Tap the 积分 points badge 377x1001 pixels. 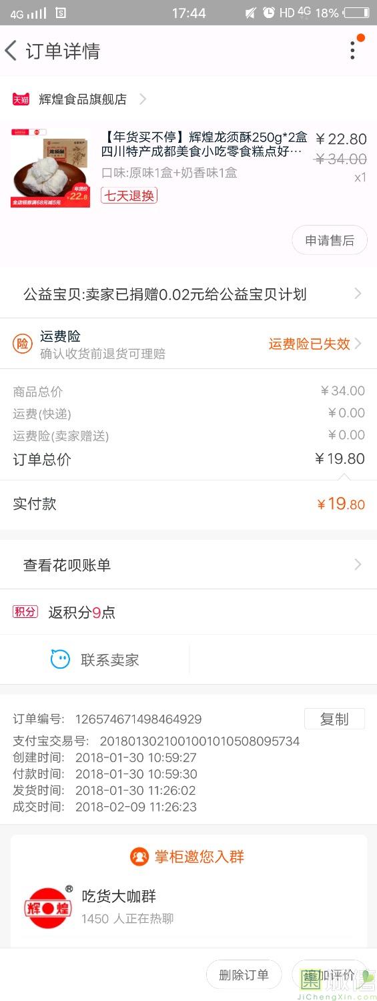click(25, 611)
